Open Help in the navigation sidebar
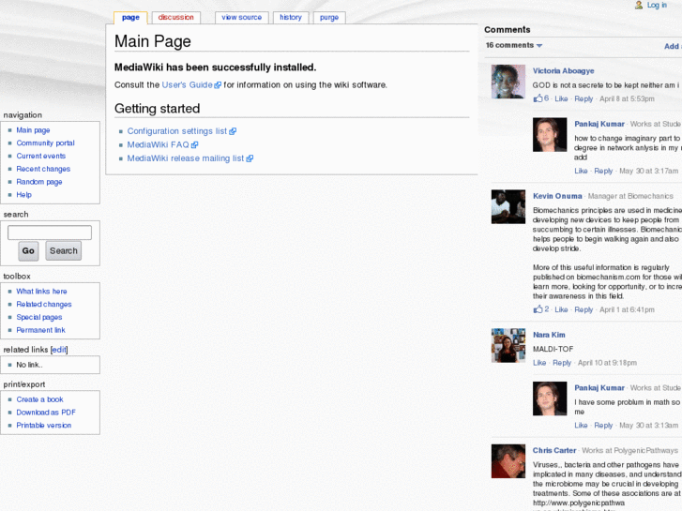Screen dimensions: 682x511 [x=24, y=195]
